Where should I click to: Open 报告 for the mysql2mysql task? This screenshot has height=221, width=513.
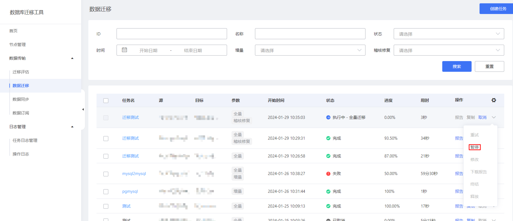click(x=459, y=174)
